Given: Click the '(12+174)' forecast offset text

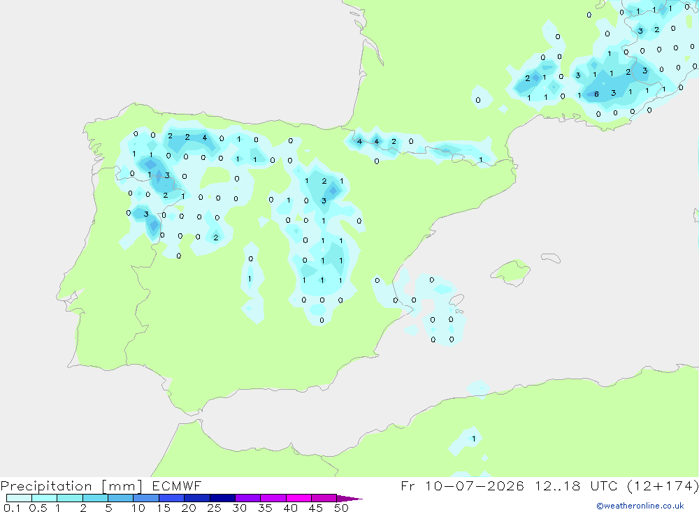Looking at the screenshot, I should coord(663,485).
